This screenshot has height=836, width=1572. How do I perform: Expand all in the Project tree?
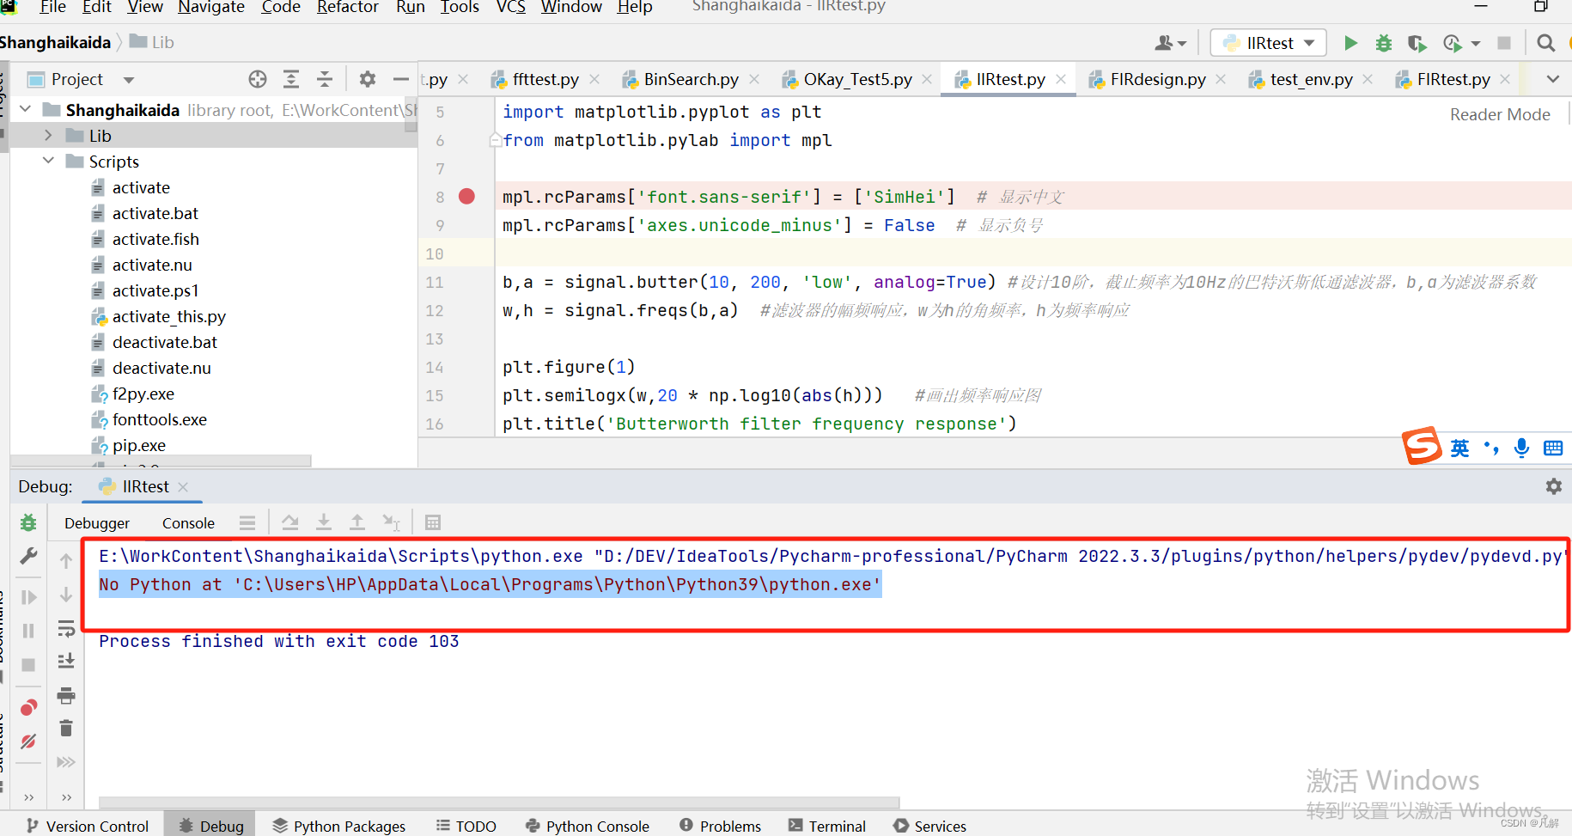click(291, 79)
